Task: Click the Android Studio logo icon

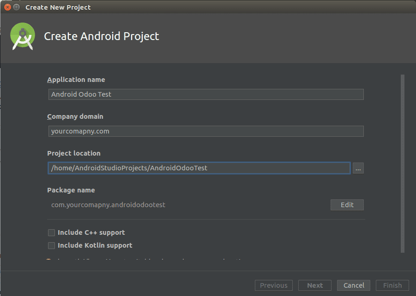Action: click(x=23, y=36)
